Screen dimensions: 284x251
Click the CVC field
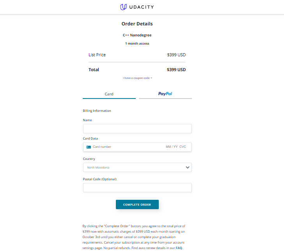[x=183, y=147]
